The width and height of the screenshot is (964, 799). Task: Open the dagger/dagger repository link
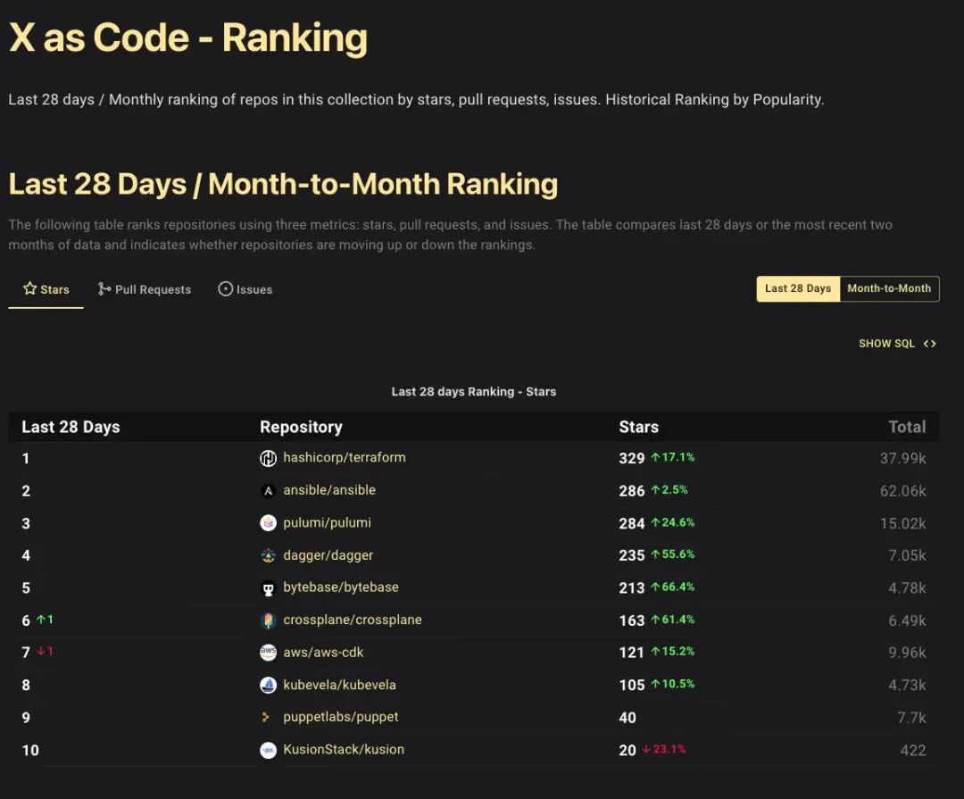pos(328,555)
